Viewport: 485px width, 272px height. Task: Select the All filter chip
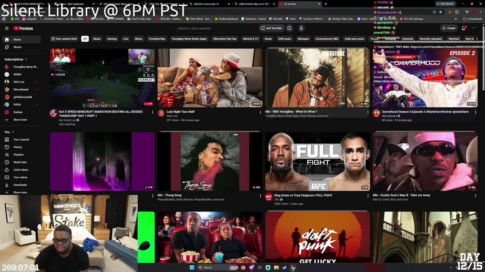click(85, 39)
